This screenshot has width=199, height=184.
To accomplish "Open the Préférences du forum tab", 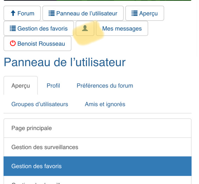I will 105,86.
